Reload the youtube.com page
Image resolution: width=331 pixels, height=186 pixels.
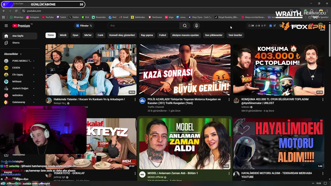(16, 11)
